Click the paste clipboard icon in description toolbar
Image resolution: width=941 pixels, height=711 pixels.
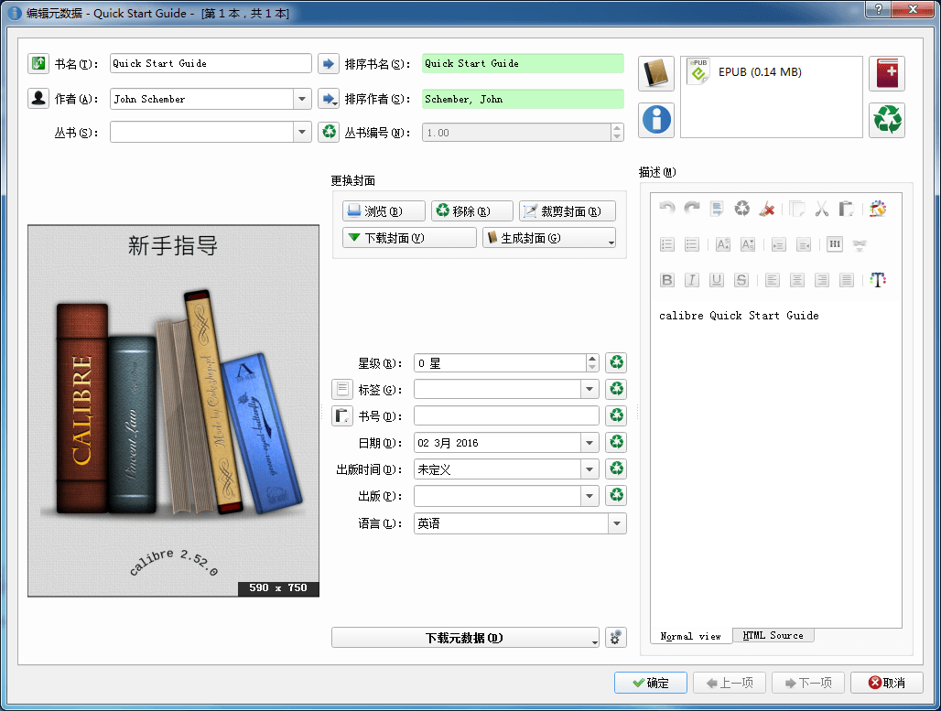point(846,209)
